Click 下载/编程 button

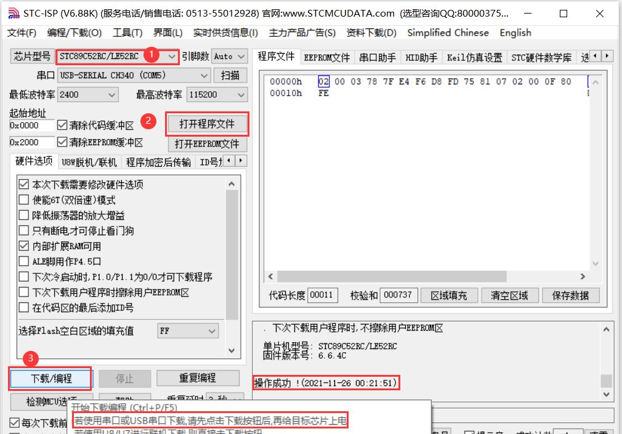click(x=50, y=379)
